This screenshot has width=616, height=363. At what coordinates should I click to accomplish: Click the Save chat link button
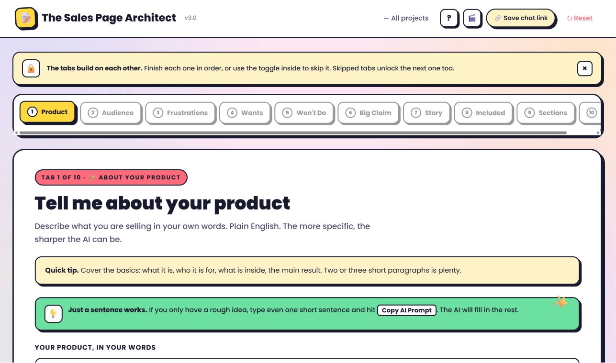coord(521,18)
